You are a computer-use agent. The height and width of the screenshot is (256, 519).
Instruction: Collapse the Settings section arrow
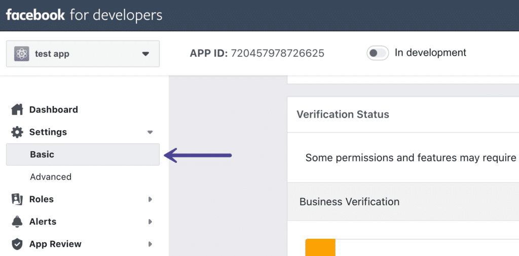pyautogui.click(x=150, y=132)
